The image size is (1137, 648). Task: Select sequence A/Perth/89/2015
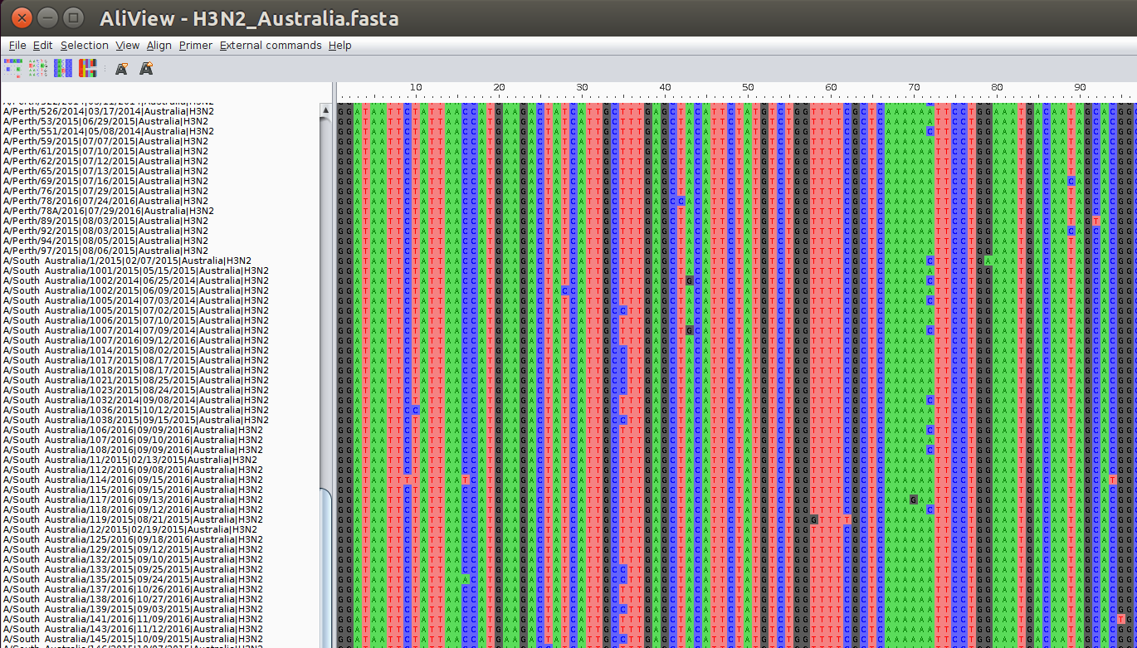(x=106, y=221)
